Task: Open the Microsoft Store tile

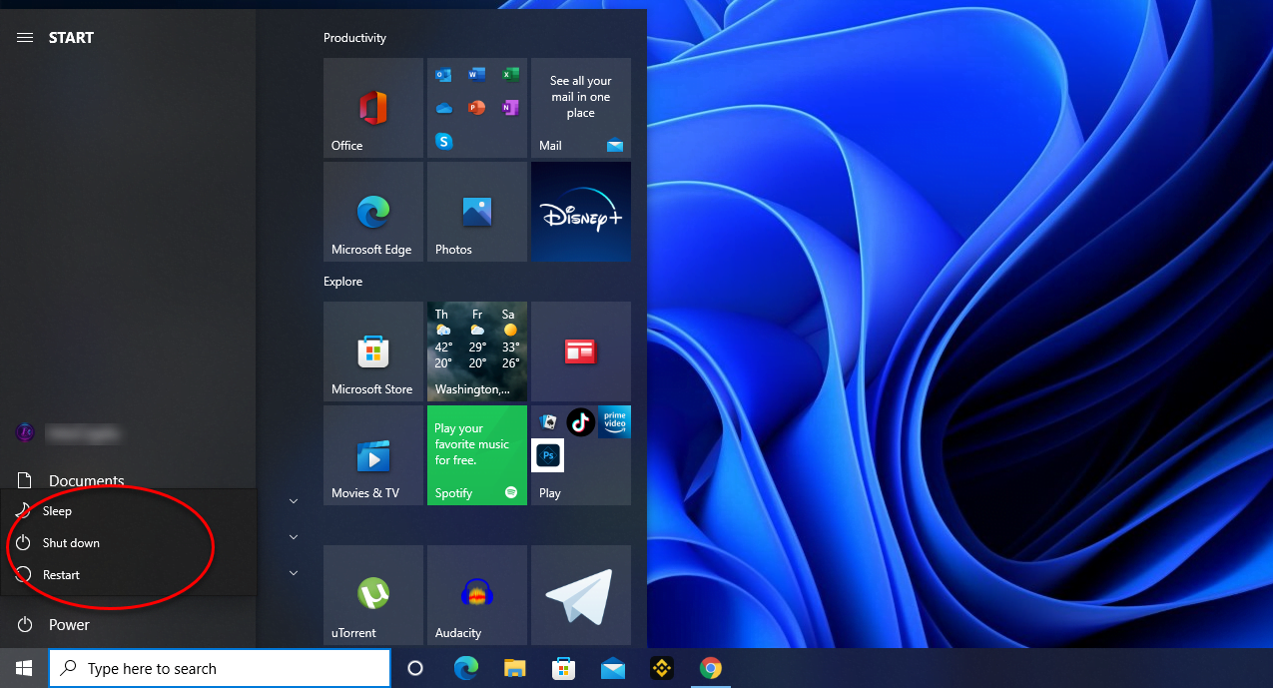Action: [373, 351]
